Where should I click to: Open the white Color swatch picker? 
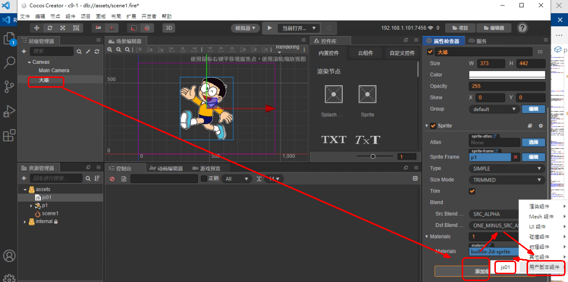(x=507, y=75)
